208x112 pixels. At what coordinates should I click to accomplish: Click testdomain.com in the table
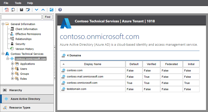77,89
